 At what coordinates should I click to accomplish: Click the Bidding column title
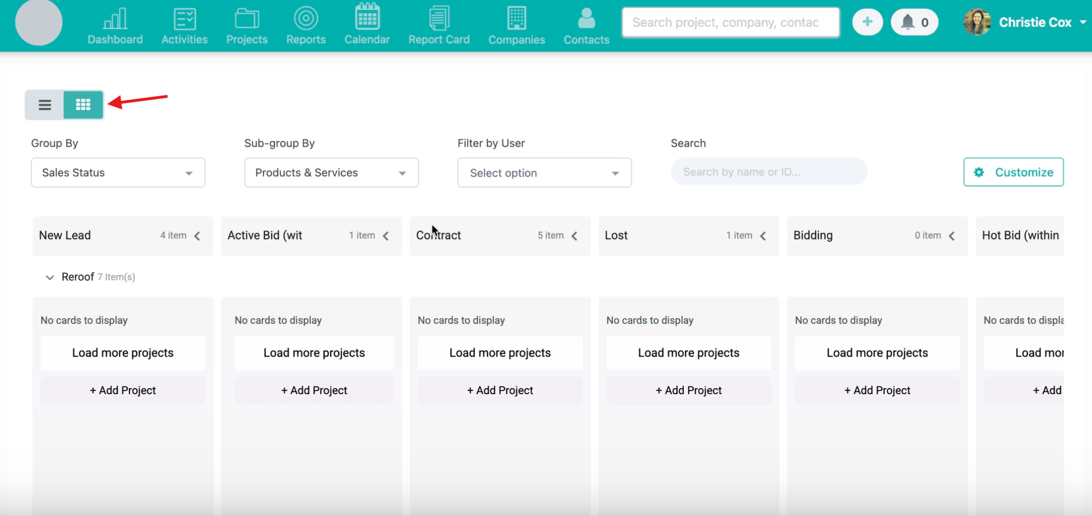(813, 235)
